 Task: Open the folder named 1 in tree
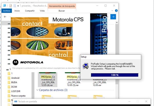(x=12, y=73)
